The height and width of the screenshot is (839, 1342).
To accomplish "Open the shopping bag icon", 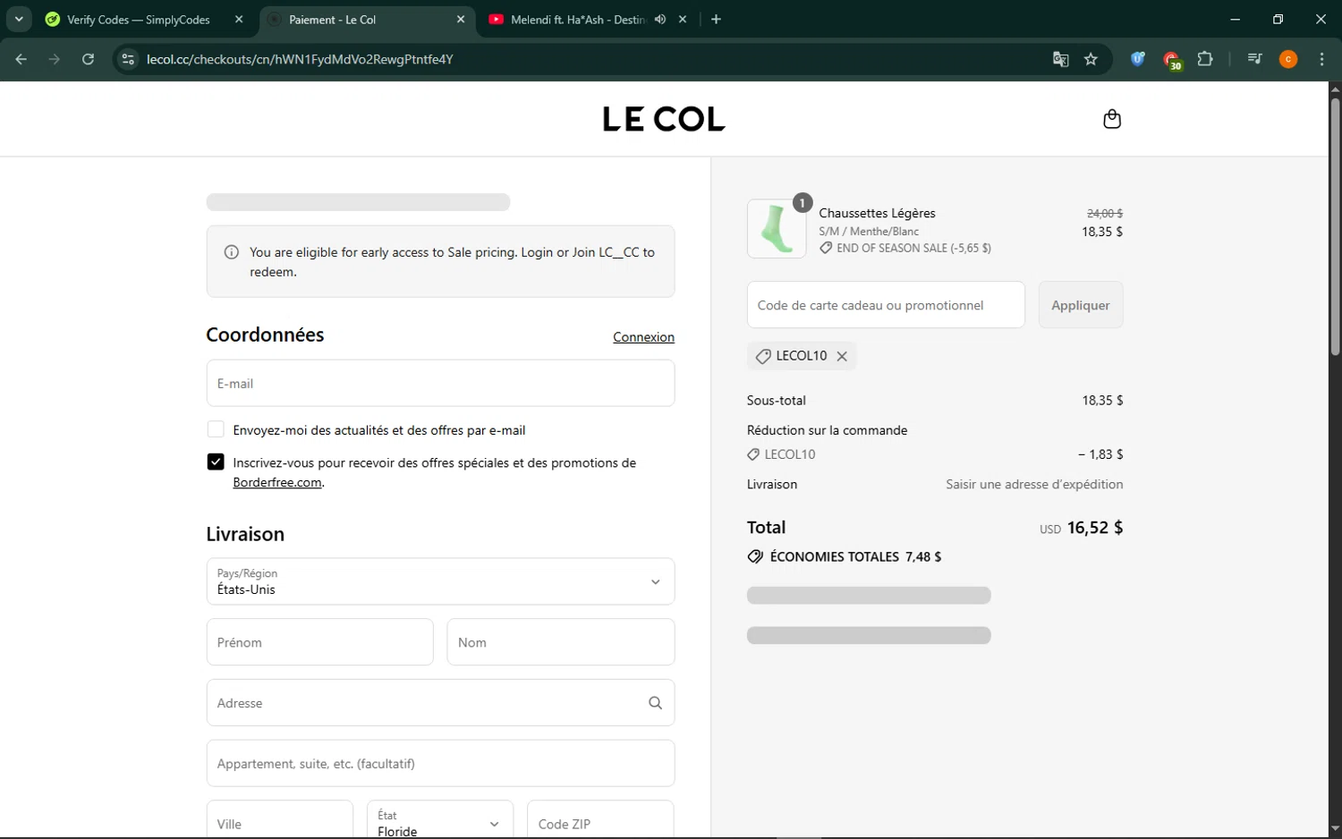I will (x=1111, y=119).
